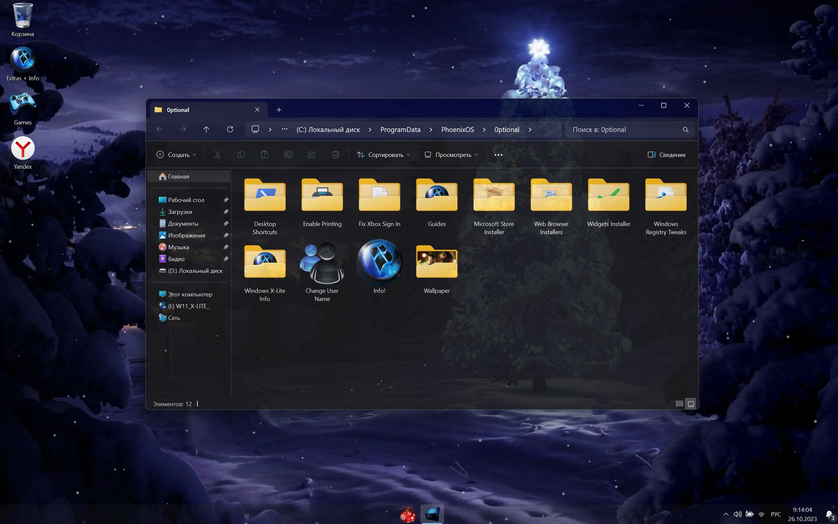The width and height of the screenshot is (838, 524).
Task: Open Change User Name shortcut
Action: [x=322, y=263]
